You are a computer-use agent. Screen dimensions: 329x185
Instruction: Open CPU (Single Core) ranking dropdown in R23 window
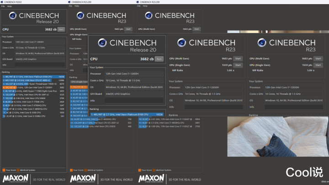(79, 82)
